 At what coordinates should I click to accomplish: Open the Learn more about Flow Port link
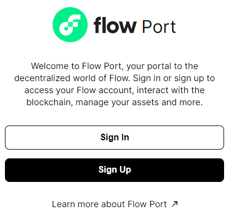114,204
